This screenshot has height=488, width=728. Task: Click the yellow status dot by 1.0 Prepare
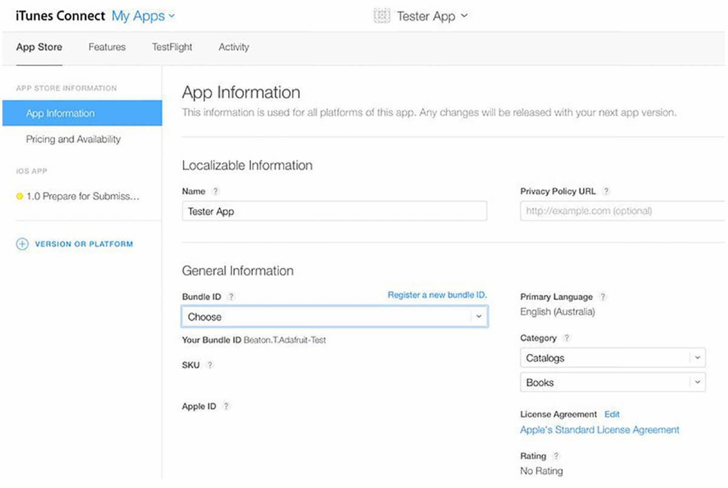point(19,196)
